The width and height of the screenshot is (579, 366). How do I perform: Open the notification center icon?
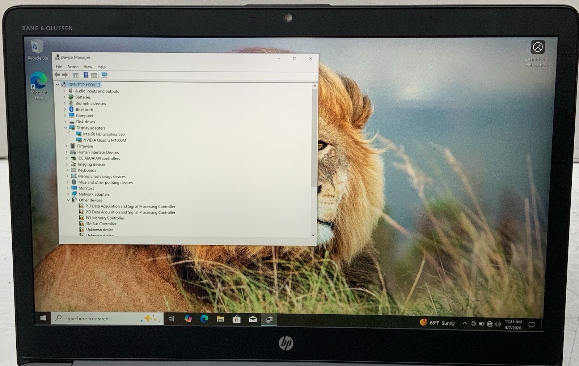(532, 325)
